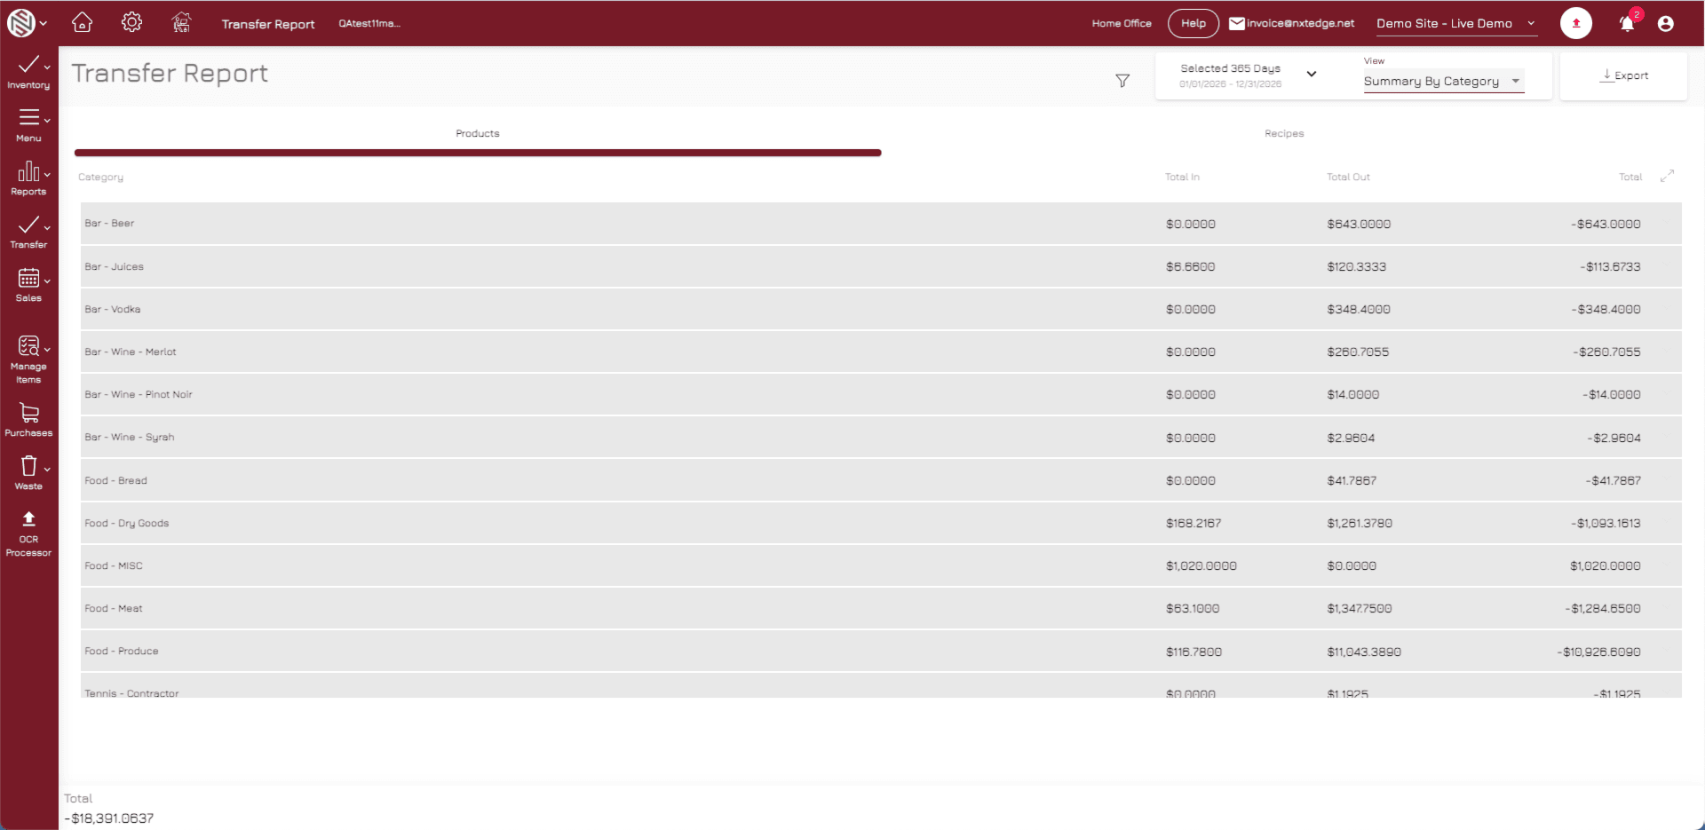Switch to the Products tab
This screenshot has width=1705, height=830.
(478, 133)
